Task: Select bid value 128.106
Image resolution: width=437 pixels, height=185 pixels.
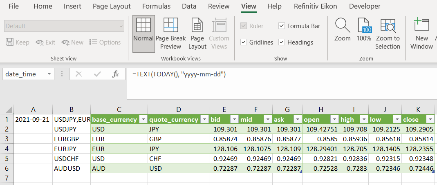Action: click(x=224, y=149)
